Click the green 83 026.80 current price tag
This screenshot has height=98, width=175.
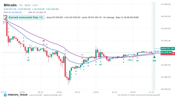pyautogui.click(x=166, y=52)
